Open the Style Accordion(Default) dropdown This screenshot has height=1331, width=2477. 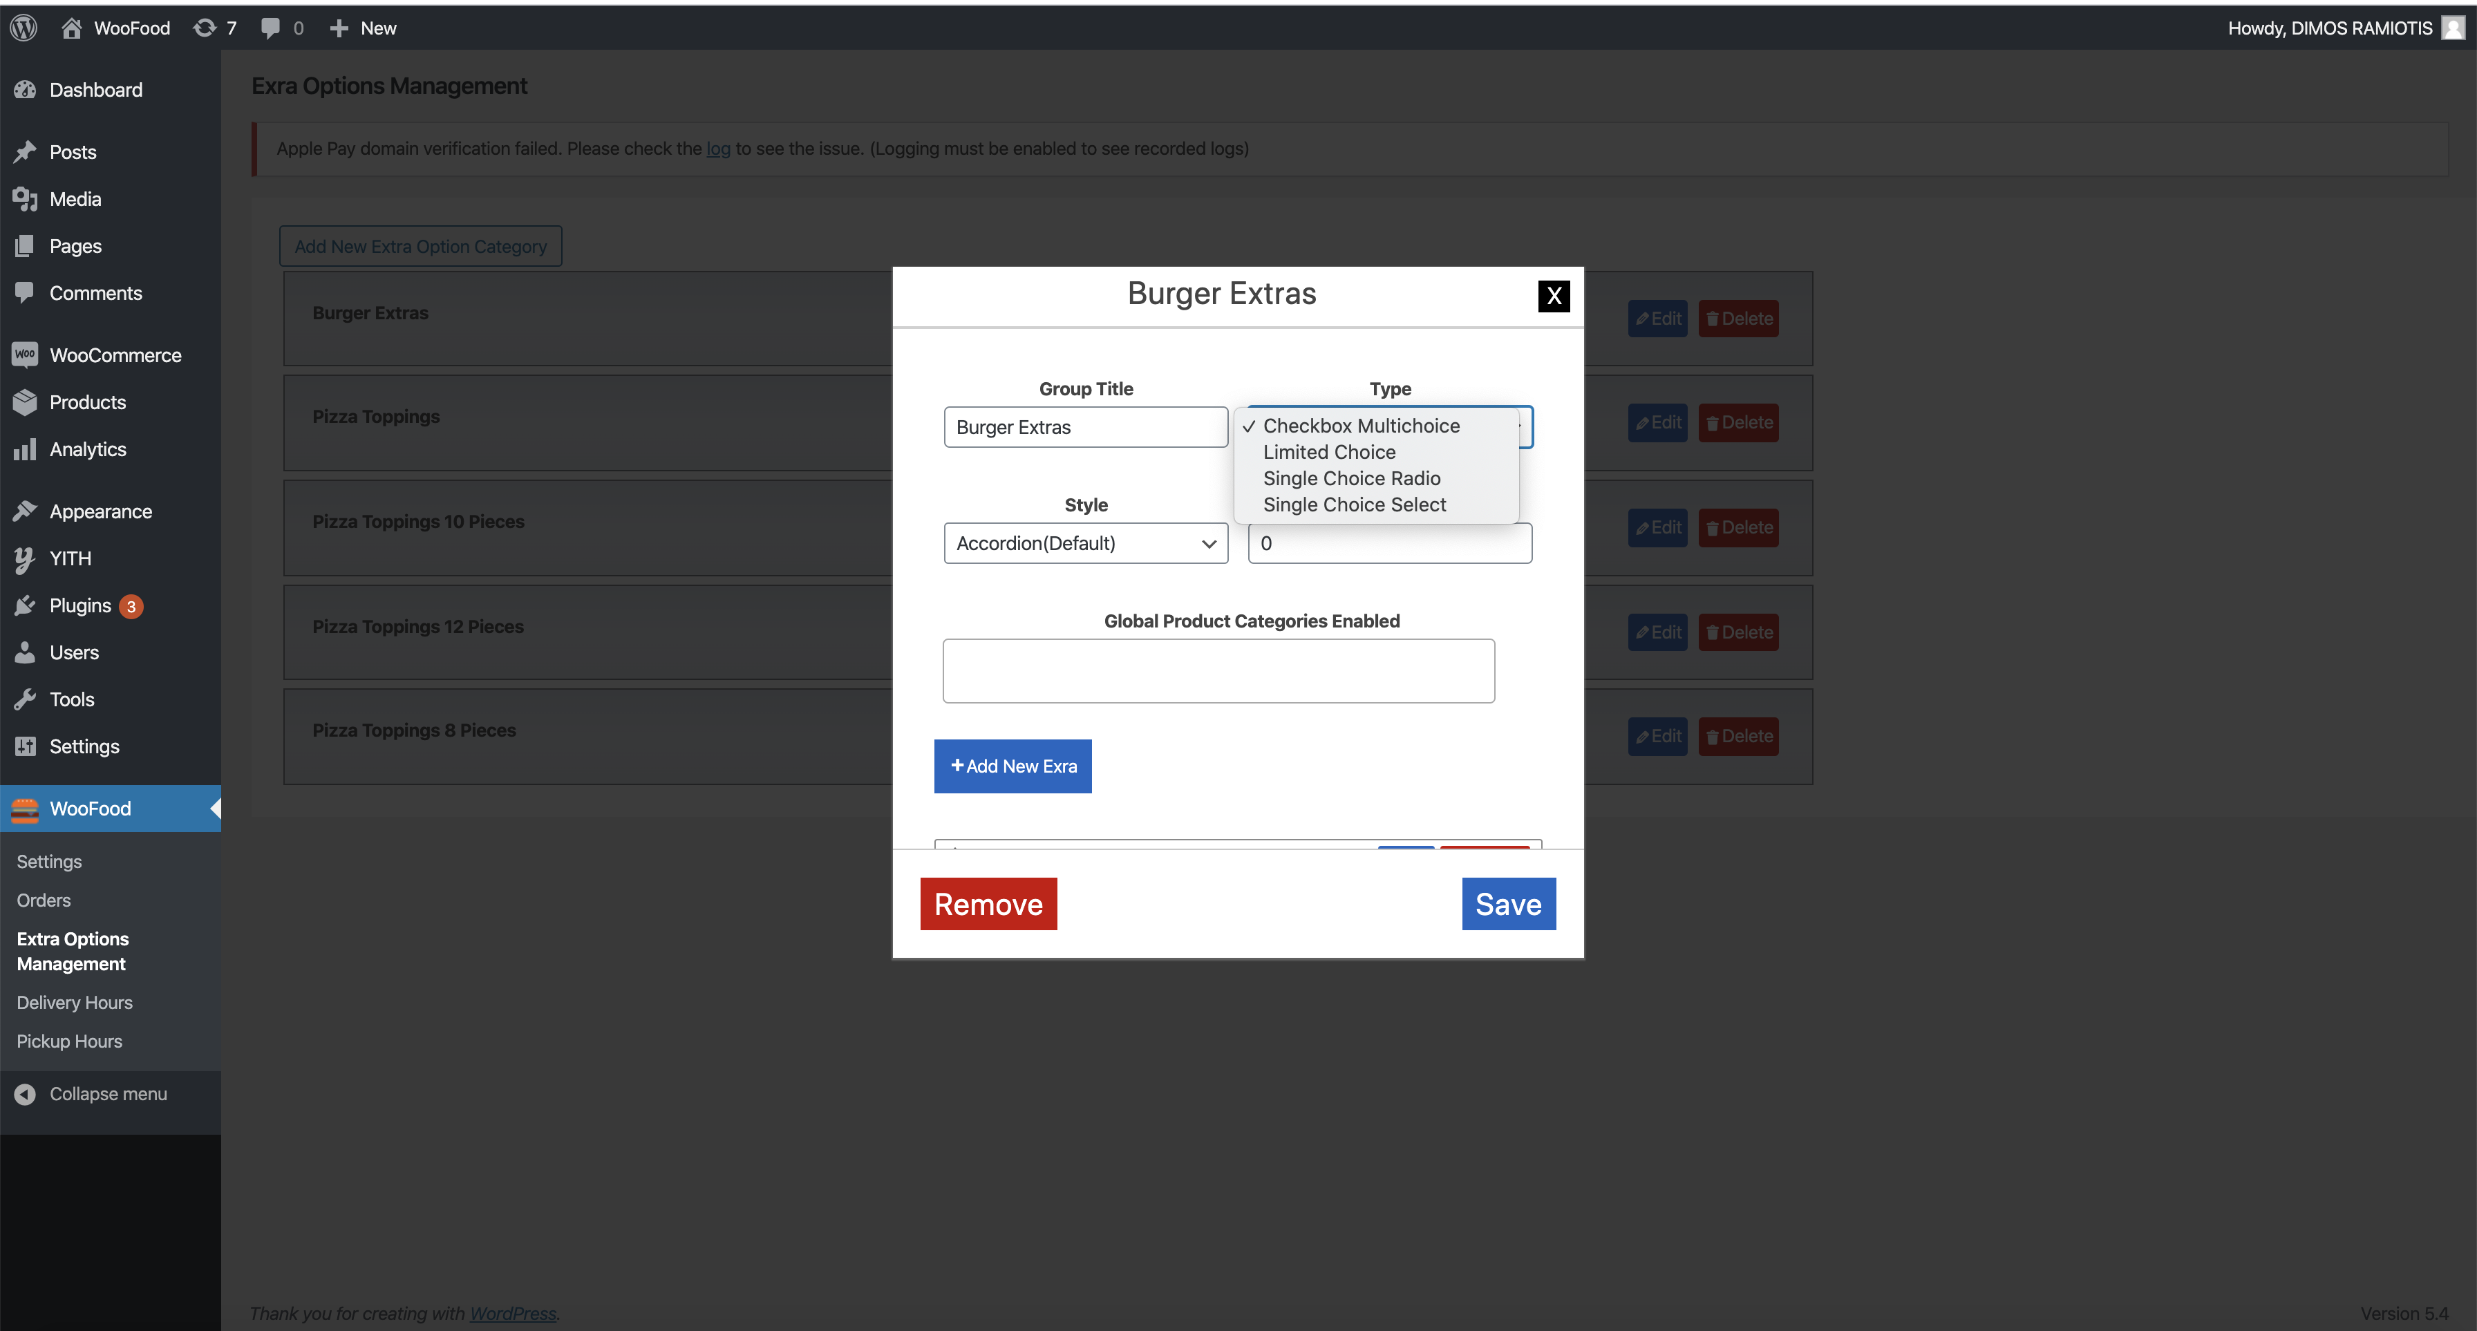click(1086, 543)
